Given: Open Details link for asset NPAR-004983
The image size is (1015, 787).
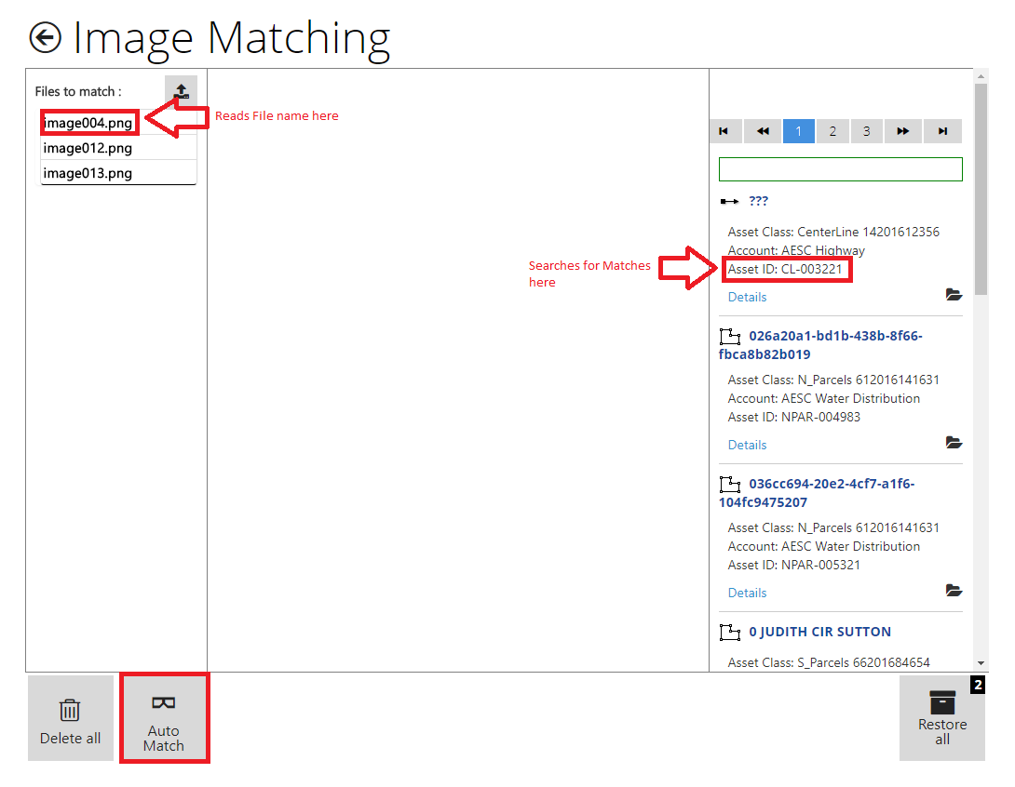Looking at the screenshot, I should pyautogui.click(x=747, y=445).
